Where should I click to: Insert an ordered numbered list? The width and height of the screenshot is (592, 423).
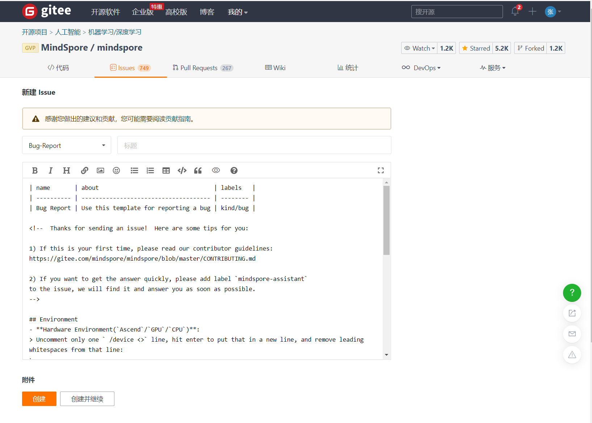pos(150,170)
